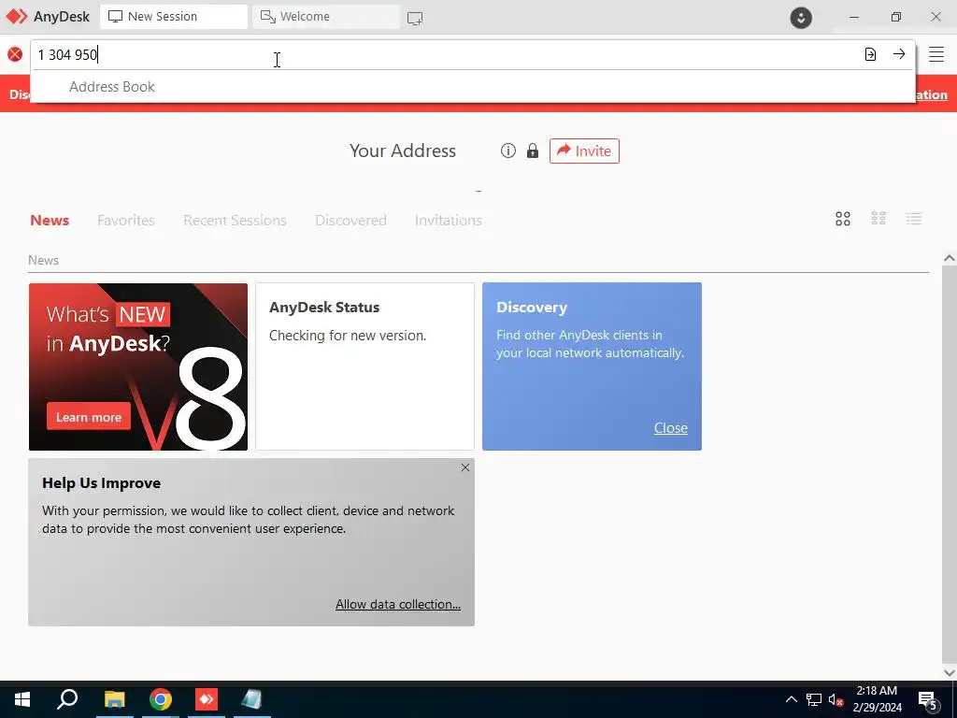Switch to the Welcome tab
This screenshot has width=957, height=718.
(x=326, y=17)
